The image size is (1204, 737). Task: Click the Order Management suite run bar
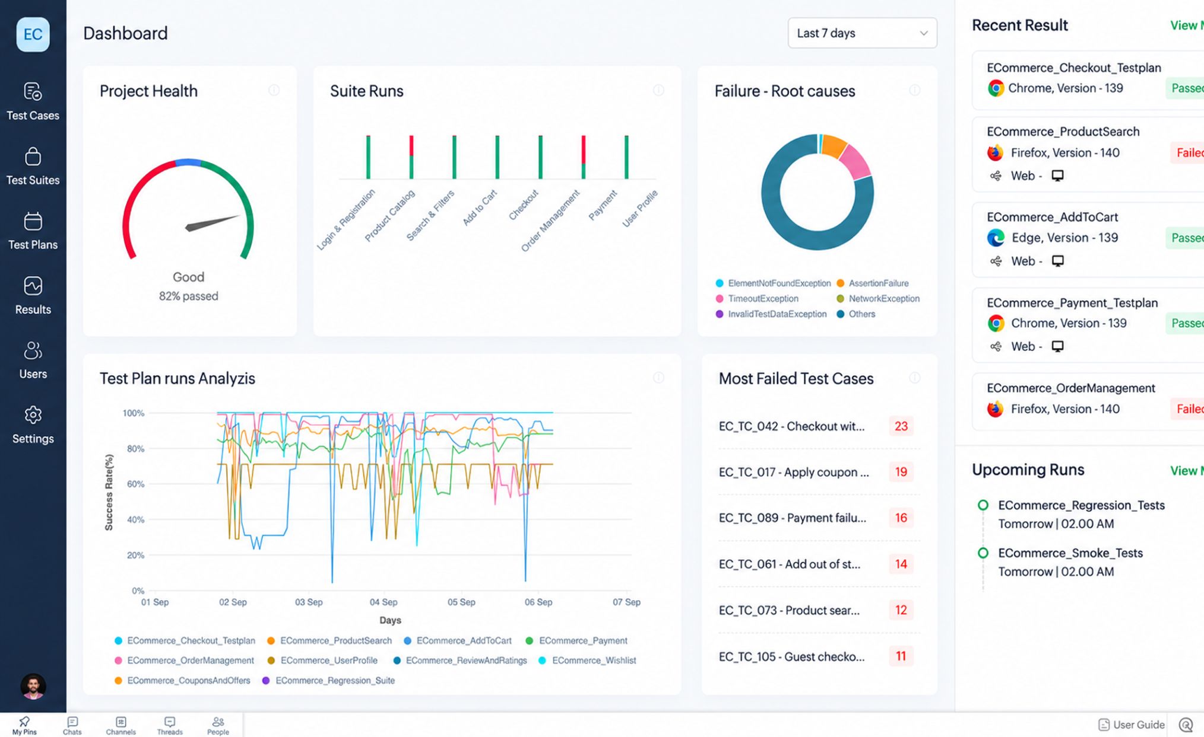583,157
